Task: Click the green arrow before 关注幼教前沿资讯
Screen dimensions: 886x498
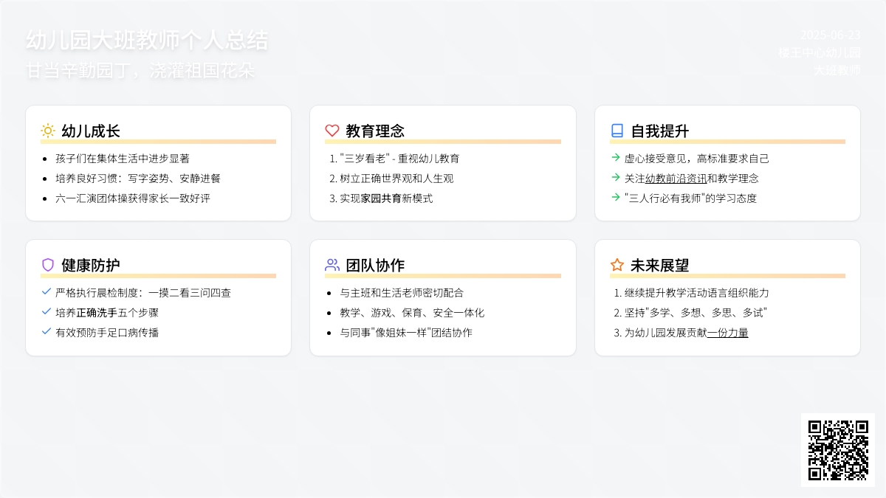Action: pyautogui.click(x=616, y=177)
